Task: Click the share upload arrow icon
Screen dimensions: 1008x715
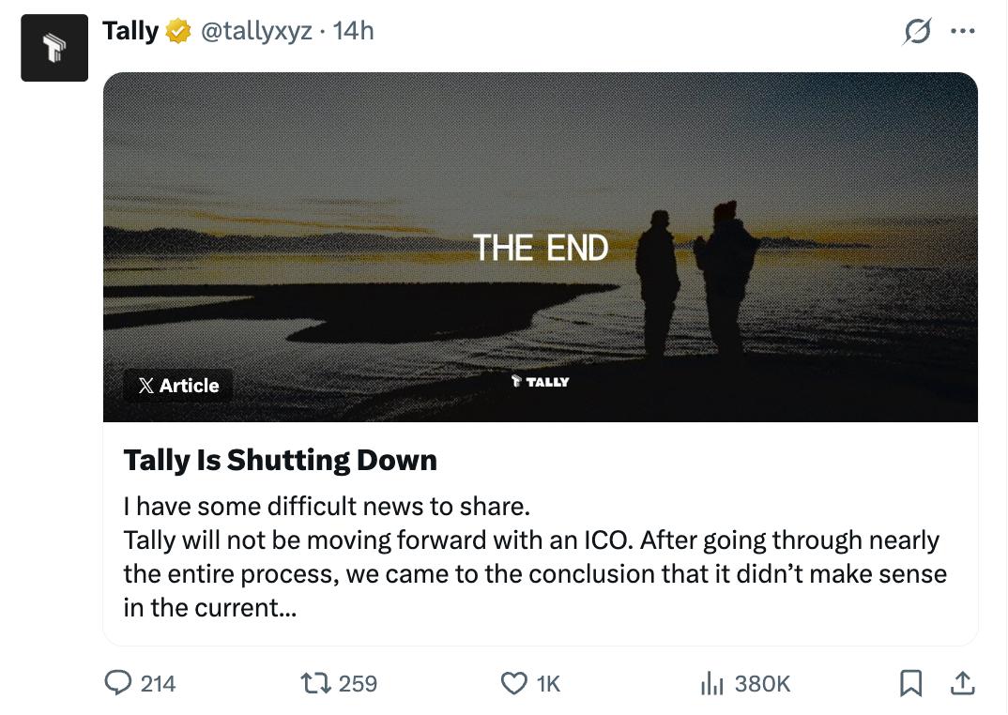Action: point(962,685)
